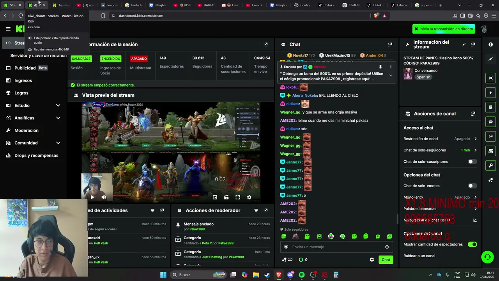This screenshot has width=499, height=281.
Task: Unpin the pinned KickBot chat message
Action: (380, 67)
